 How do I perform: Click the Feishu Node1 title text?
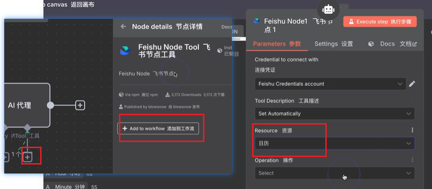pyautogui.click(x=299, y=25)
